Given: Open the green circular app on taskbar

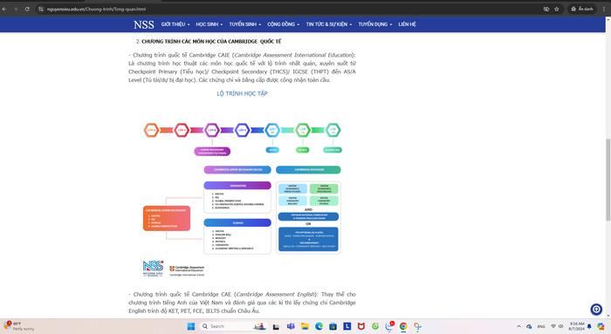Looking at the screenshot, I should (375, 326).
